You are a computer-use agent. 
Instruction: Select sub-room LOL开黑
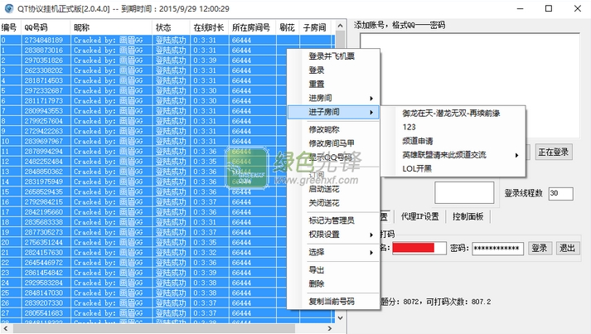[x=453, y=169]
